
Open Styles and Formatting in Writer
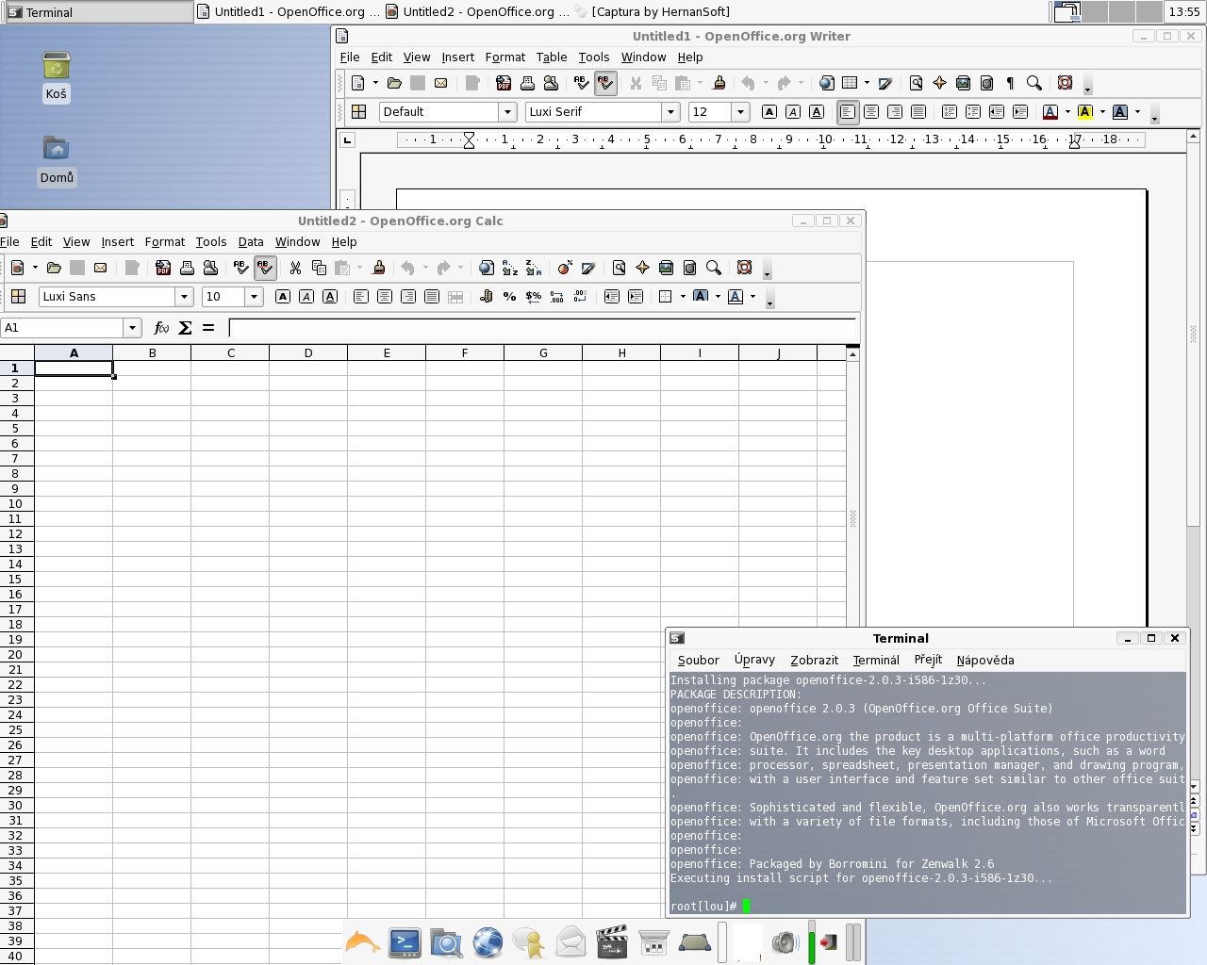(359, 111)
